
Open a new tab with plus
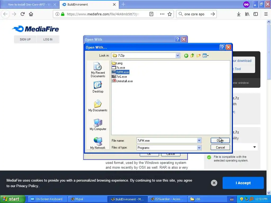click(123, 4)
